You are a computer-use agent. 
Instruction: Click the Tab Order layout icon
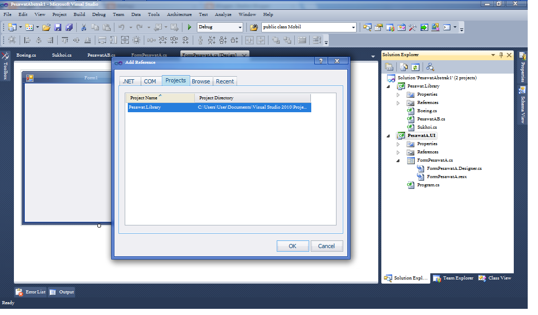point(317,40)
